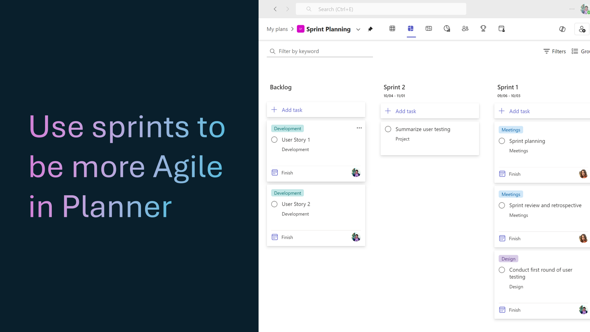The width and height of the screenshot is (590, 332).
Task: Open the Timeline view icon
Action: (429, 28)
